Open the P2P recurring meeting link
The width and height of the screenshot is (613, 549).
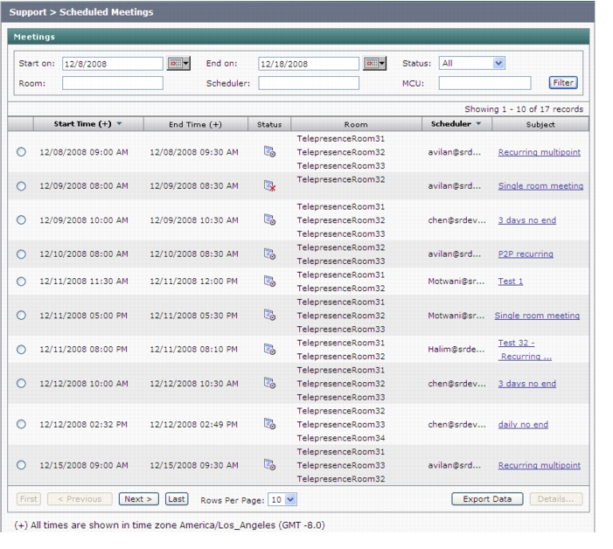click(x=526, y=254)
